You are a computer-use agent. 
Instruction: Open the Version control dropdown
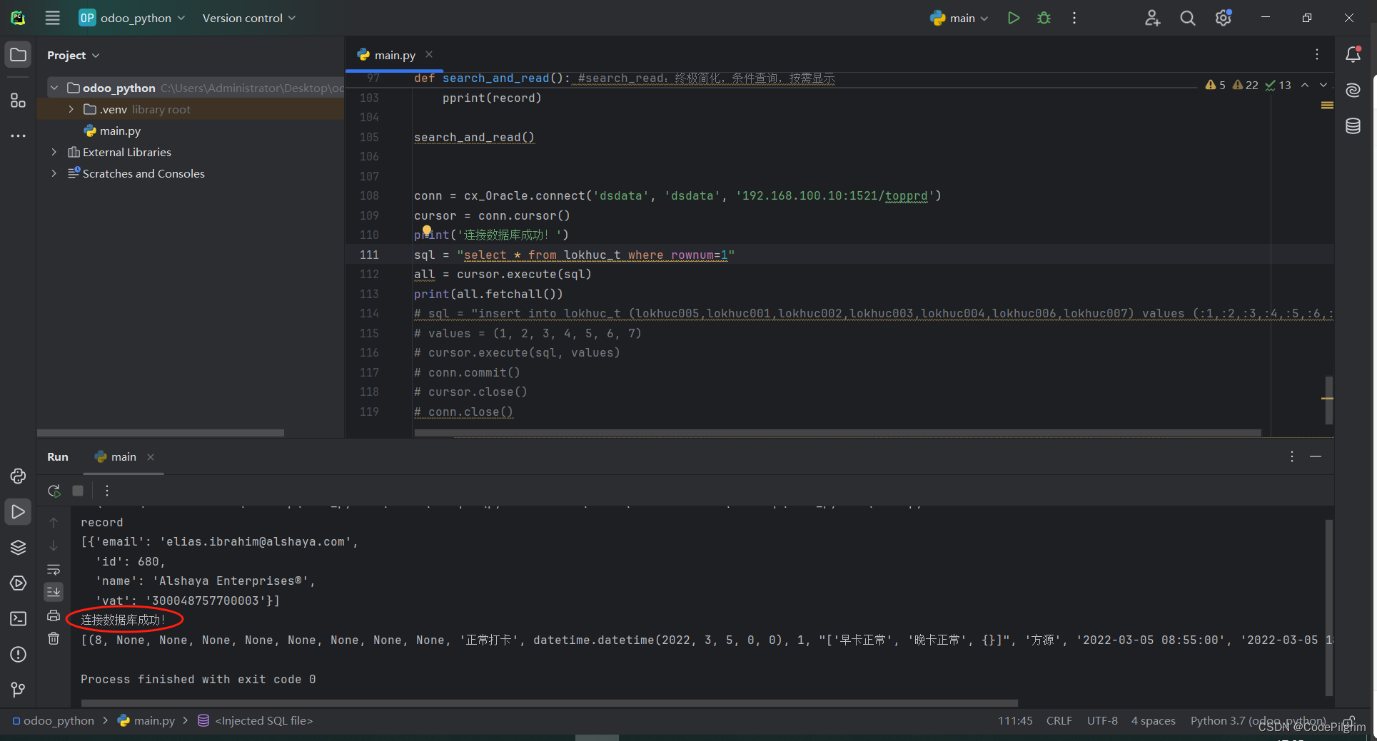(x=248, y=18)
